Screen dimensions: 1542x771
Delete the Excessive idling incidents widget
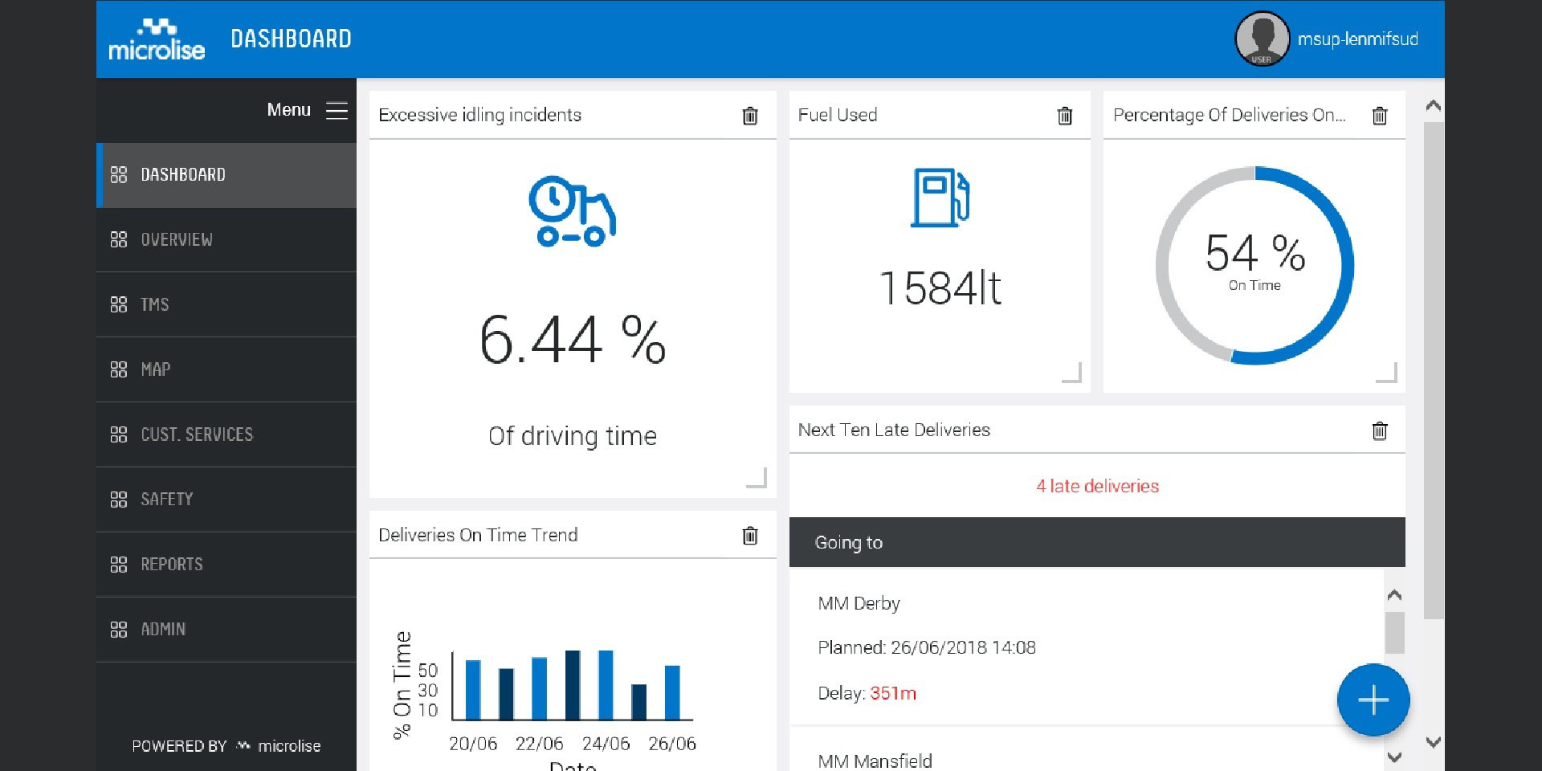pyautogui.click(x=750, y=116)
